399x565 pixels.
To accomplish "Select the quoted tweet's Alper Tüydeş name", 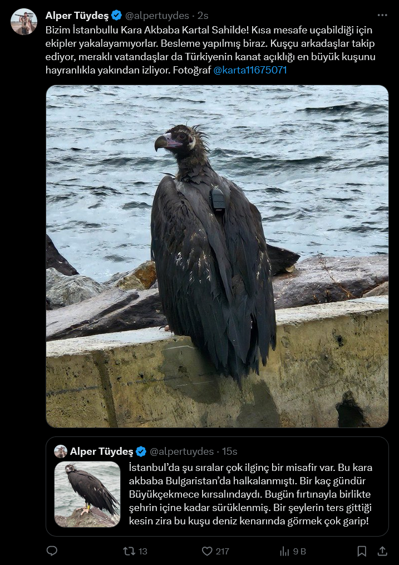I will click(101, 451).
